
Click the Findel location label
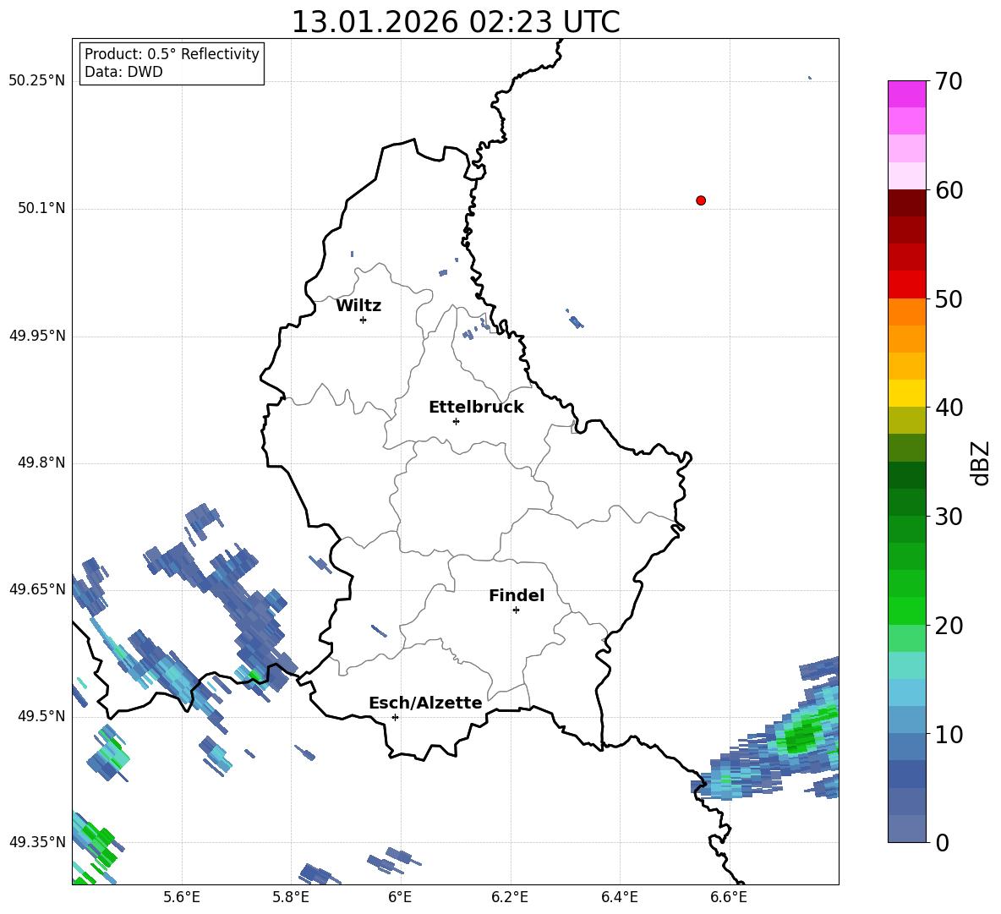coord(517,595)
